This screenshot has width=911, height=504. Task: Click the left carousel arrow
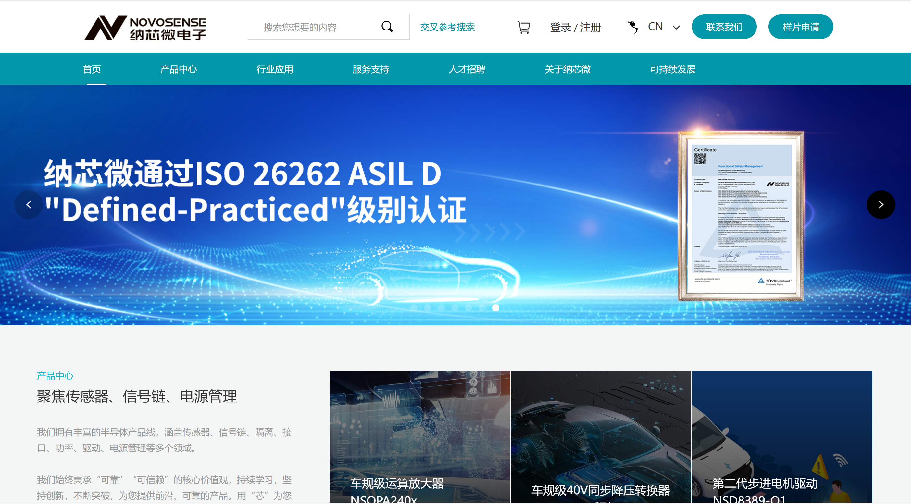(29, 205)
